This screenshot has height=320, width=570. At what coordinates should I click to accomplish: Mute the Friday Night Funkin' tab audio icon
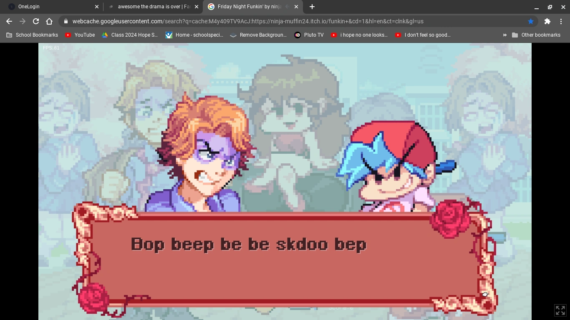(287, 7)
